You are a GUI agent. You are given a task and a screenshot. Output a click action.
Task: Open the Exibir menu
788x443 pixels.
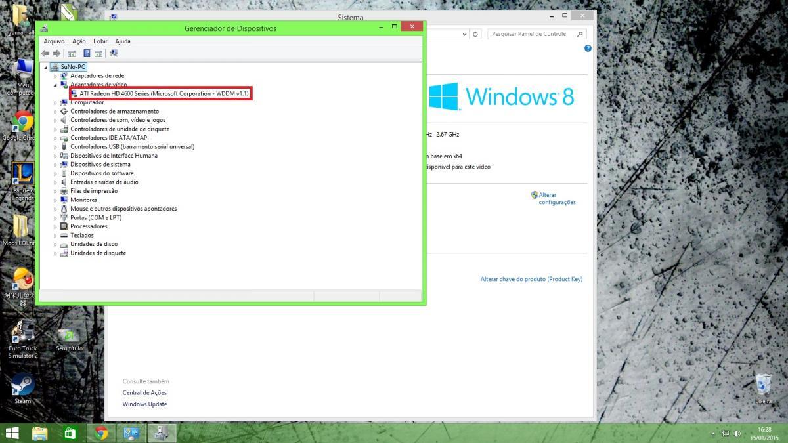click(x=100, y=41)
